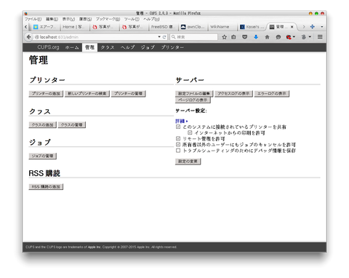This screenshot has width=349, height=278.
Task: Toggle sharing printers connected to this system
Action: tap(178, 127)
